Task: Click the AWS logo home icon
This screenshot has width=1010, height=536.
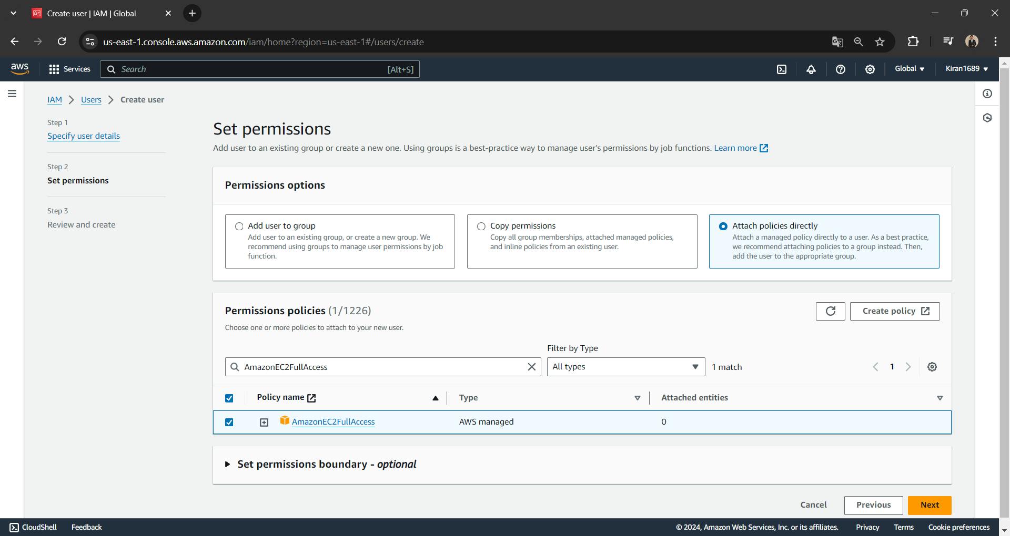Action: pos(19,69)
